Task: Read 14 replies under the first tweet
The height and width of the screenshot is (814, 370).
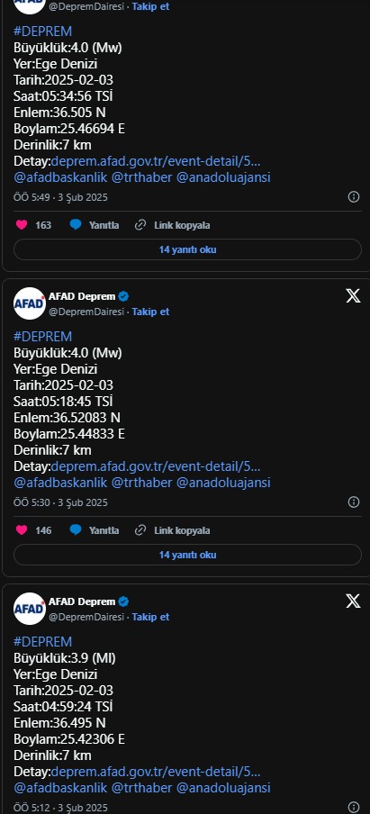Action: pyautogui.click(x=187, y=249)
